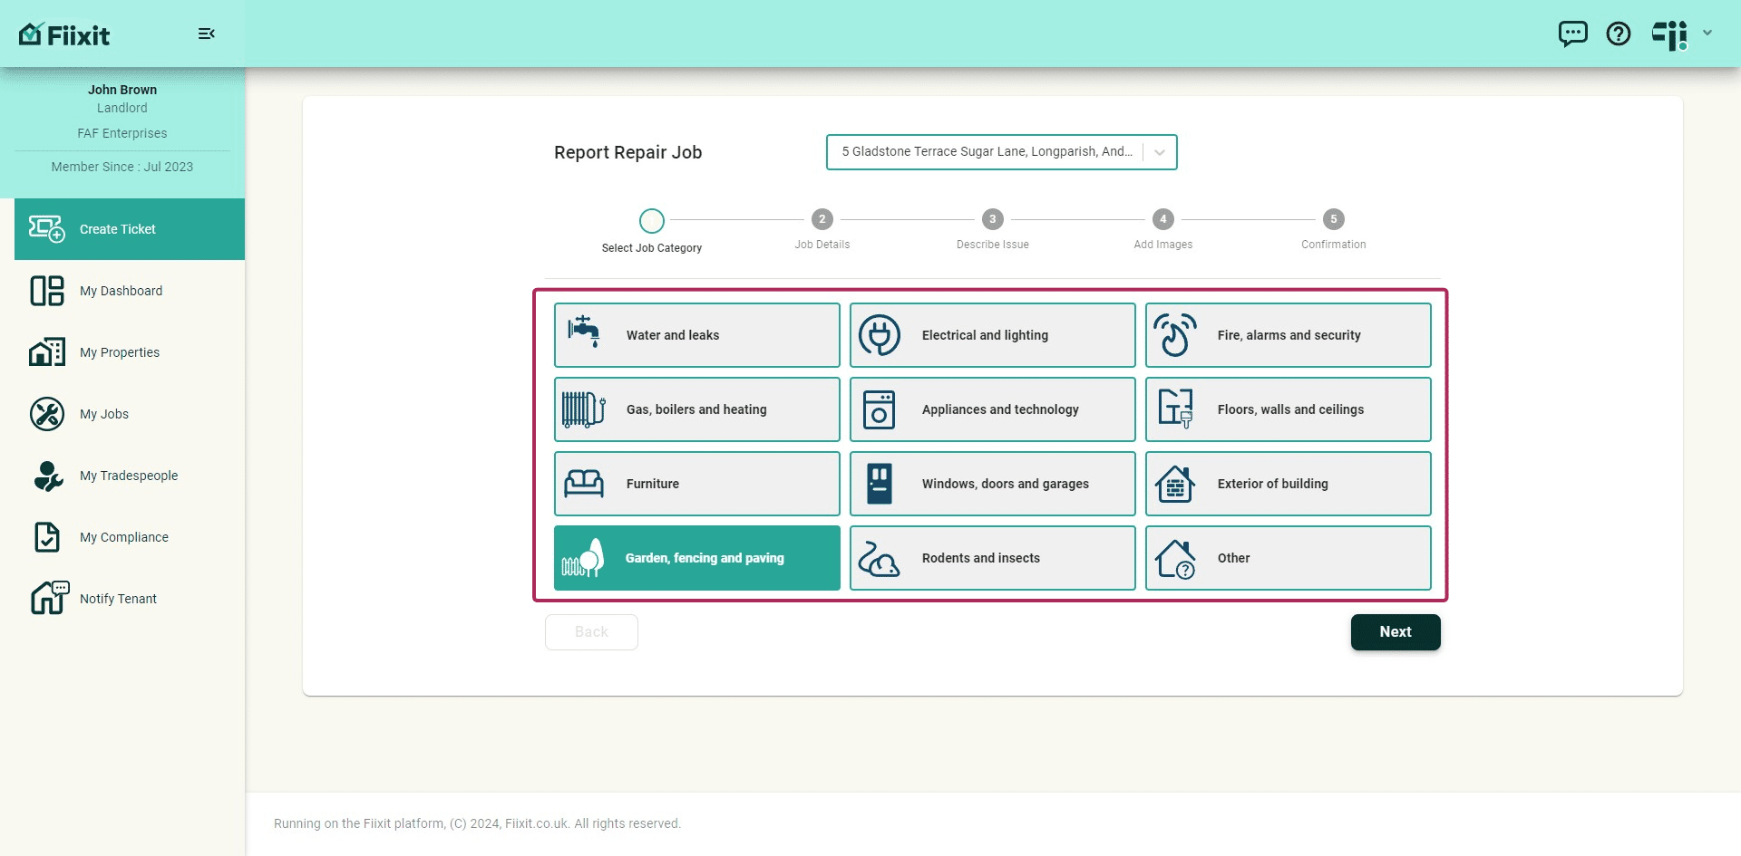Open the chat messages icon
The width and height of the screenshot is (1741, 856).
point(1572,34)
